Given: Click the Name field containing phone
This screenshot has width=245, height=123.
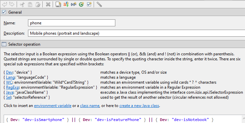Looking at the screenshot, I should coord(72,23).
